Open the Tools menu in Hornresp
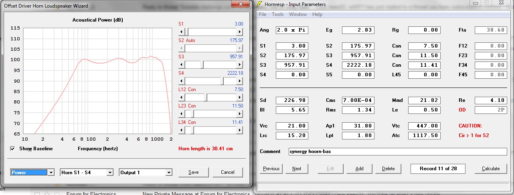Viewport: 514px width, 195px height. (277, 14)
